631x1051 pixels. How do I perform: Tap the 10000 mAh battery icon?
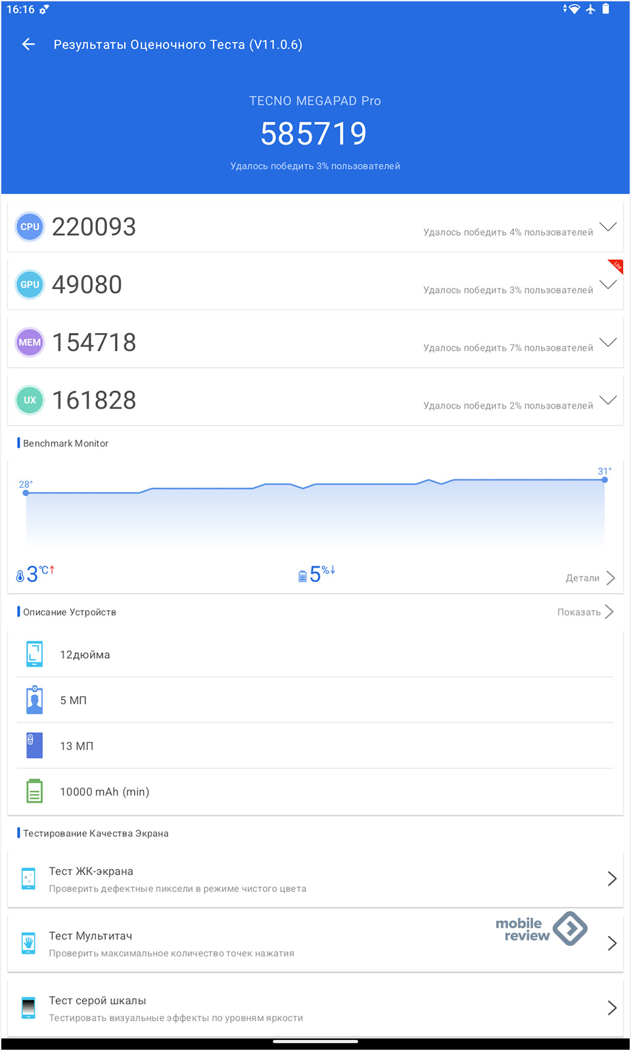(x=34, y=792)
